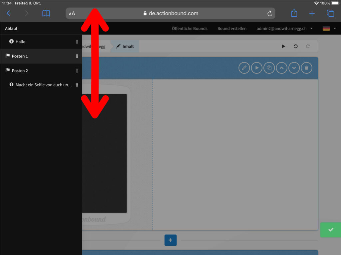Click the pencil edit icon in blue header
The width and height of the screenshot is (341, 255).
(244, 68)
